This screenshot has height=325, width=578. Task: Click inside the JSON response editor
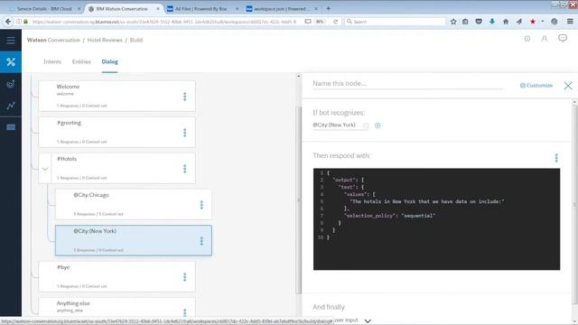pos(436,219)
